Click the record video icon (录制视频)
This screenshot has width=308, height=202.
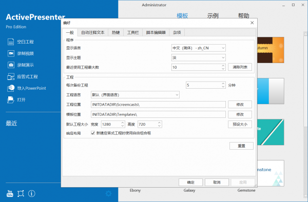(x=11, y=53)
